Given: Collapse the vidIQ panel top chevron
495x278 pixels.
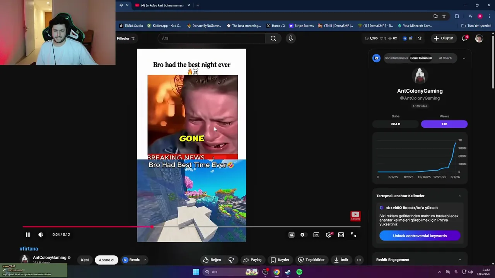Looking at the screenshot, I should tap(464, 58).
